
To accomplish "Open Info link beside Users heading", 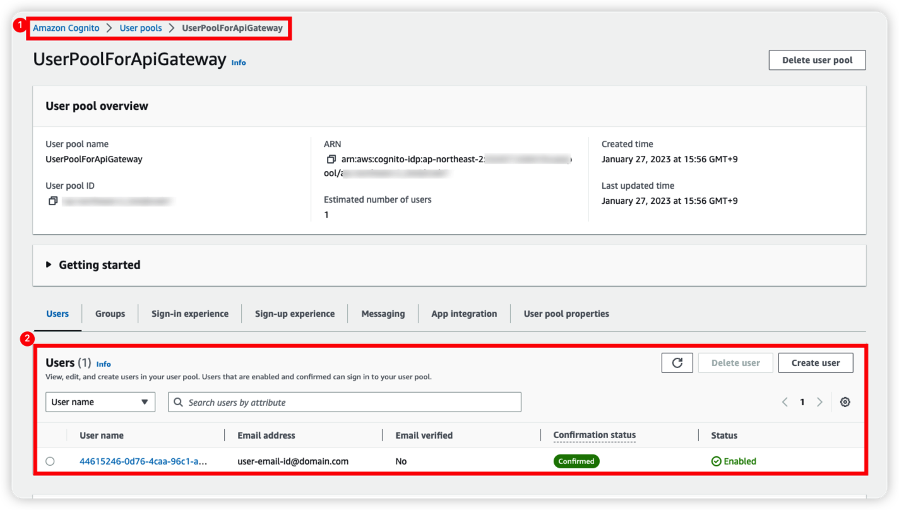I will pyautogui.click(x=104, y=364).
